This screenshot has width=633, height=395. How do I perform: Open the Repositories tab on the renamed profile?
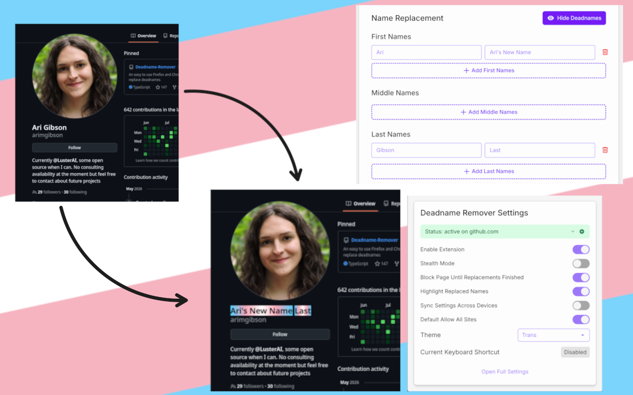(x=391, y=204)
